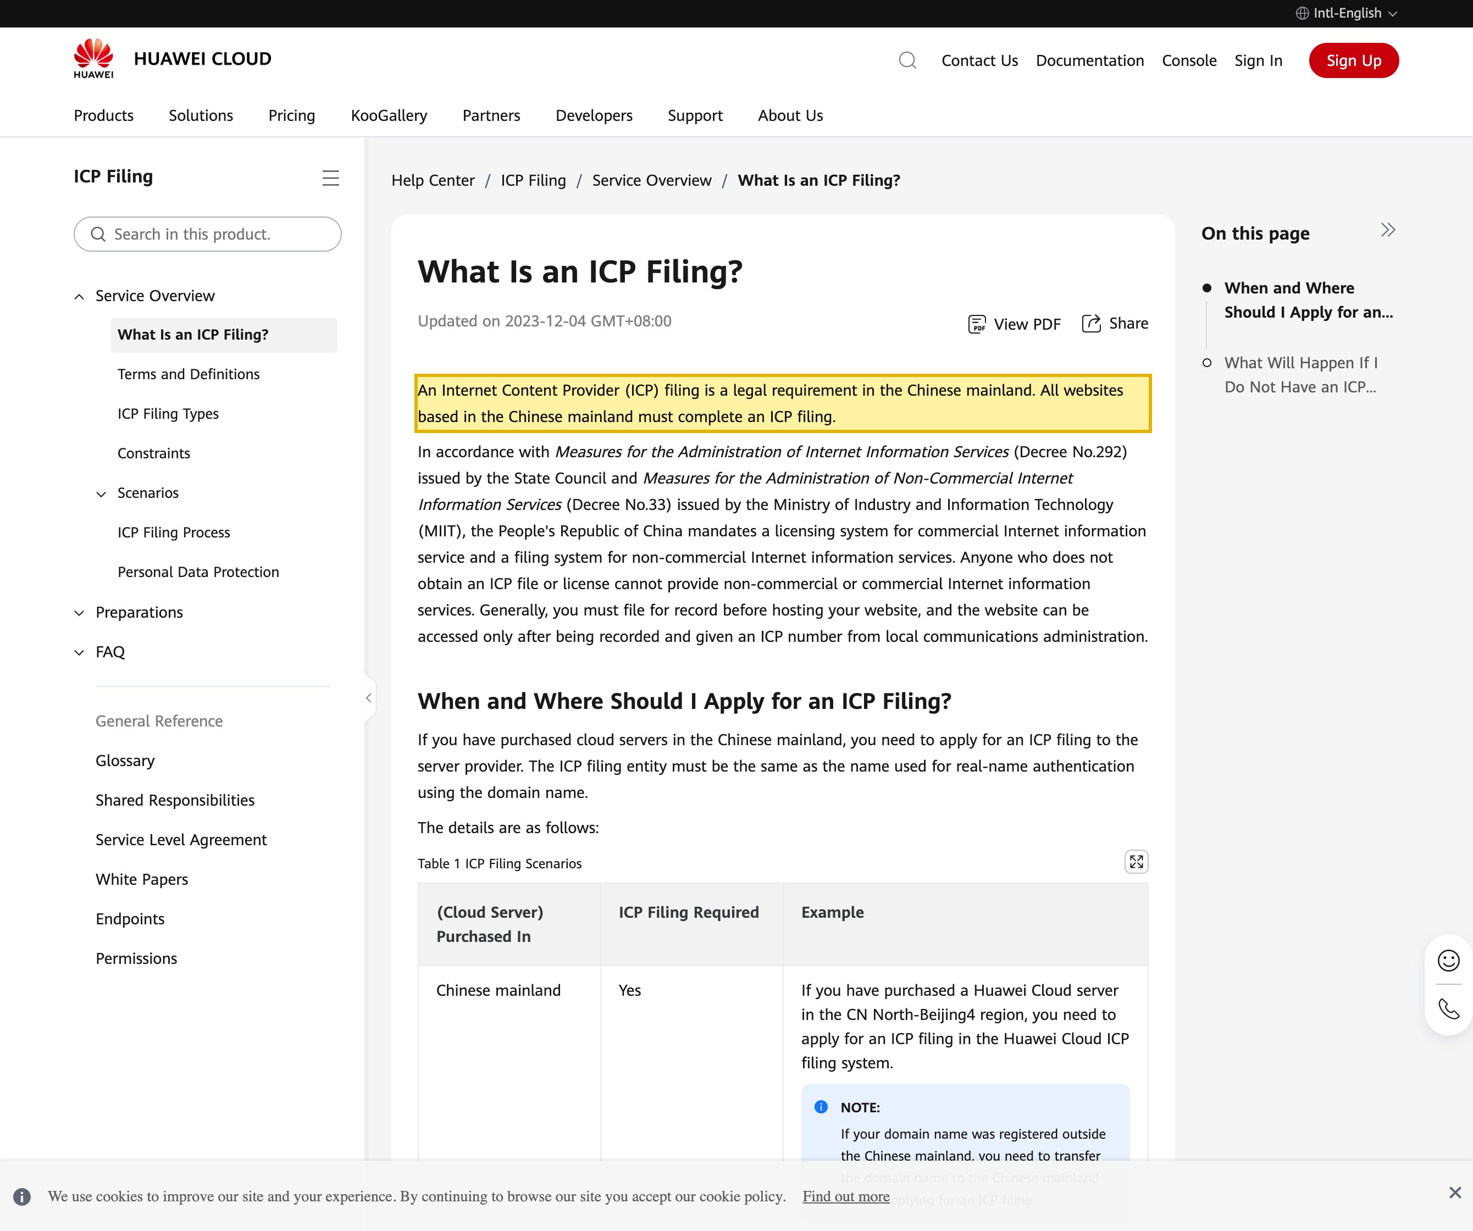Viewport: 1473px width, 1231px height.
Task: Open Shared Responsibilities reference link
Action: (x=175, y=800)
